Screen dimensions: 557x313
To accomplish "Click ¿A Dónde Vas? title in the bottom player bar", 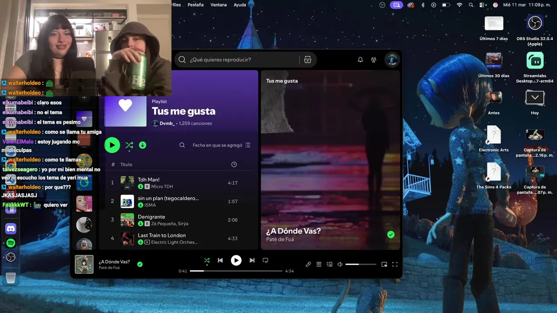I will point(114,262).
